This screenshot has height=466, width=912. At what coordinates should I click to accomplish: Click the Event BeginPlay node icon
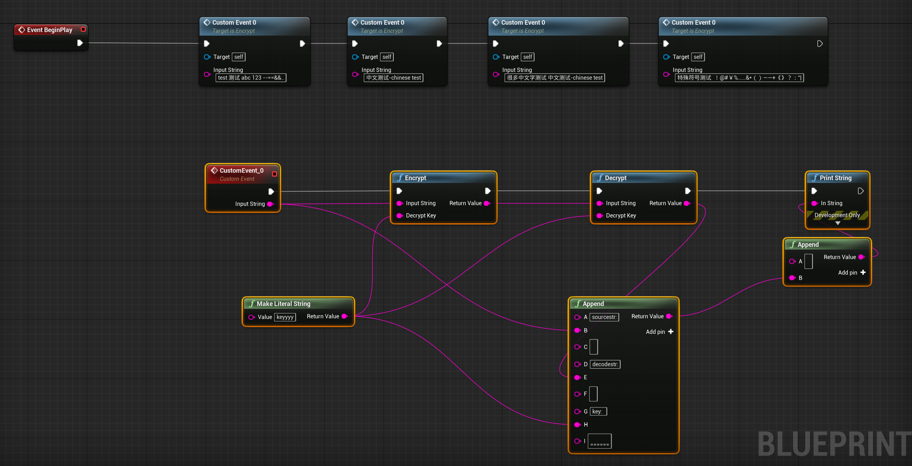click(22, 30)
